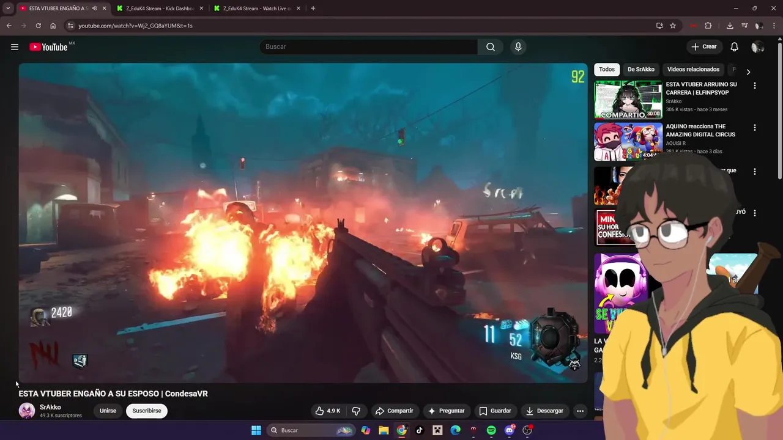This screenshot has height=440, width=783.
Task: Open AQUINO reacciona Digital Circus thumbnail
Action: point(628,141)
